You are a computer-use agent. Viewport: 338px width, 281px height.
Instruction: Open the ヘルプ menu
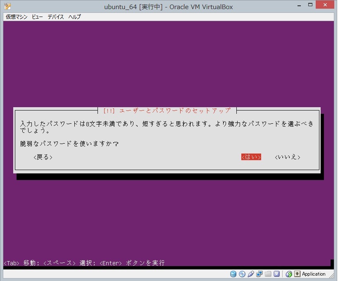pos(75,17)
